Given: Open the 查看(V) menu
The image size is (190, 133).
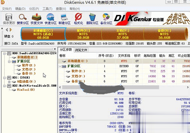Looking at the screenshot, I should (x=61, y=9).
